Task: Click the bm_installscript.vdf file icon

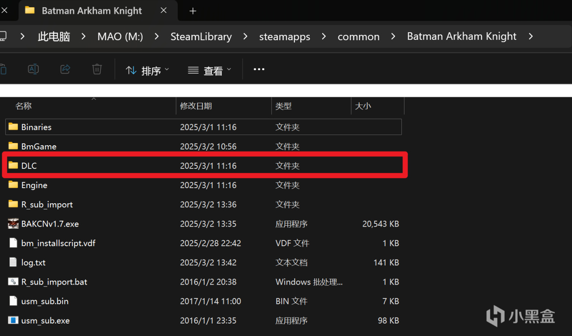Action: (13, 243)
